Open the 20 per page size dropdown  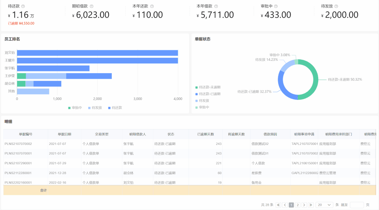tap(324, 205)
